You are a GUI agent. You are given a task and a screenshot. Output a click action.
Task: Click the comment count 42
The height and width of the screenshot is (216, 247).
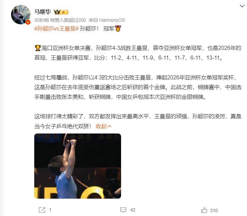tap(132, 210)
